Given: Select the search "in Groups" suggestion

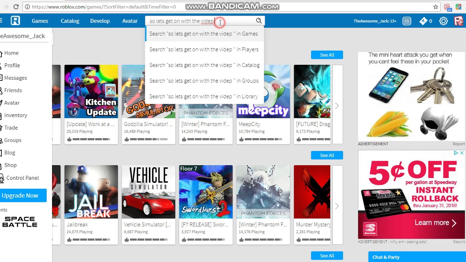Looking at the screenshot, I should pyautogui.click(x=204, y=80).
